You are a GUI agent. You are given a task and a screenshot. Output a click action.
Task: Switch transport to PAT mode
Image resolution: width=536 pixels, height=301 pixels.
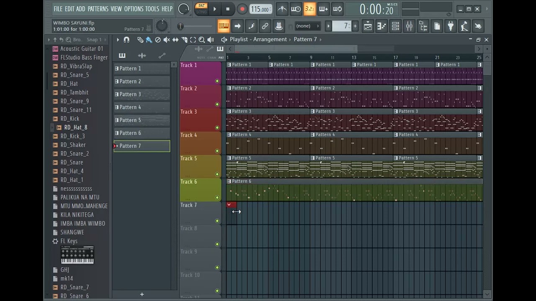[201, 6]
